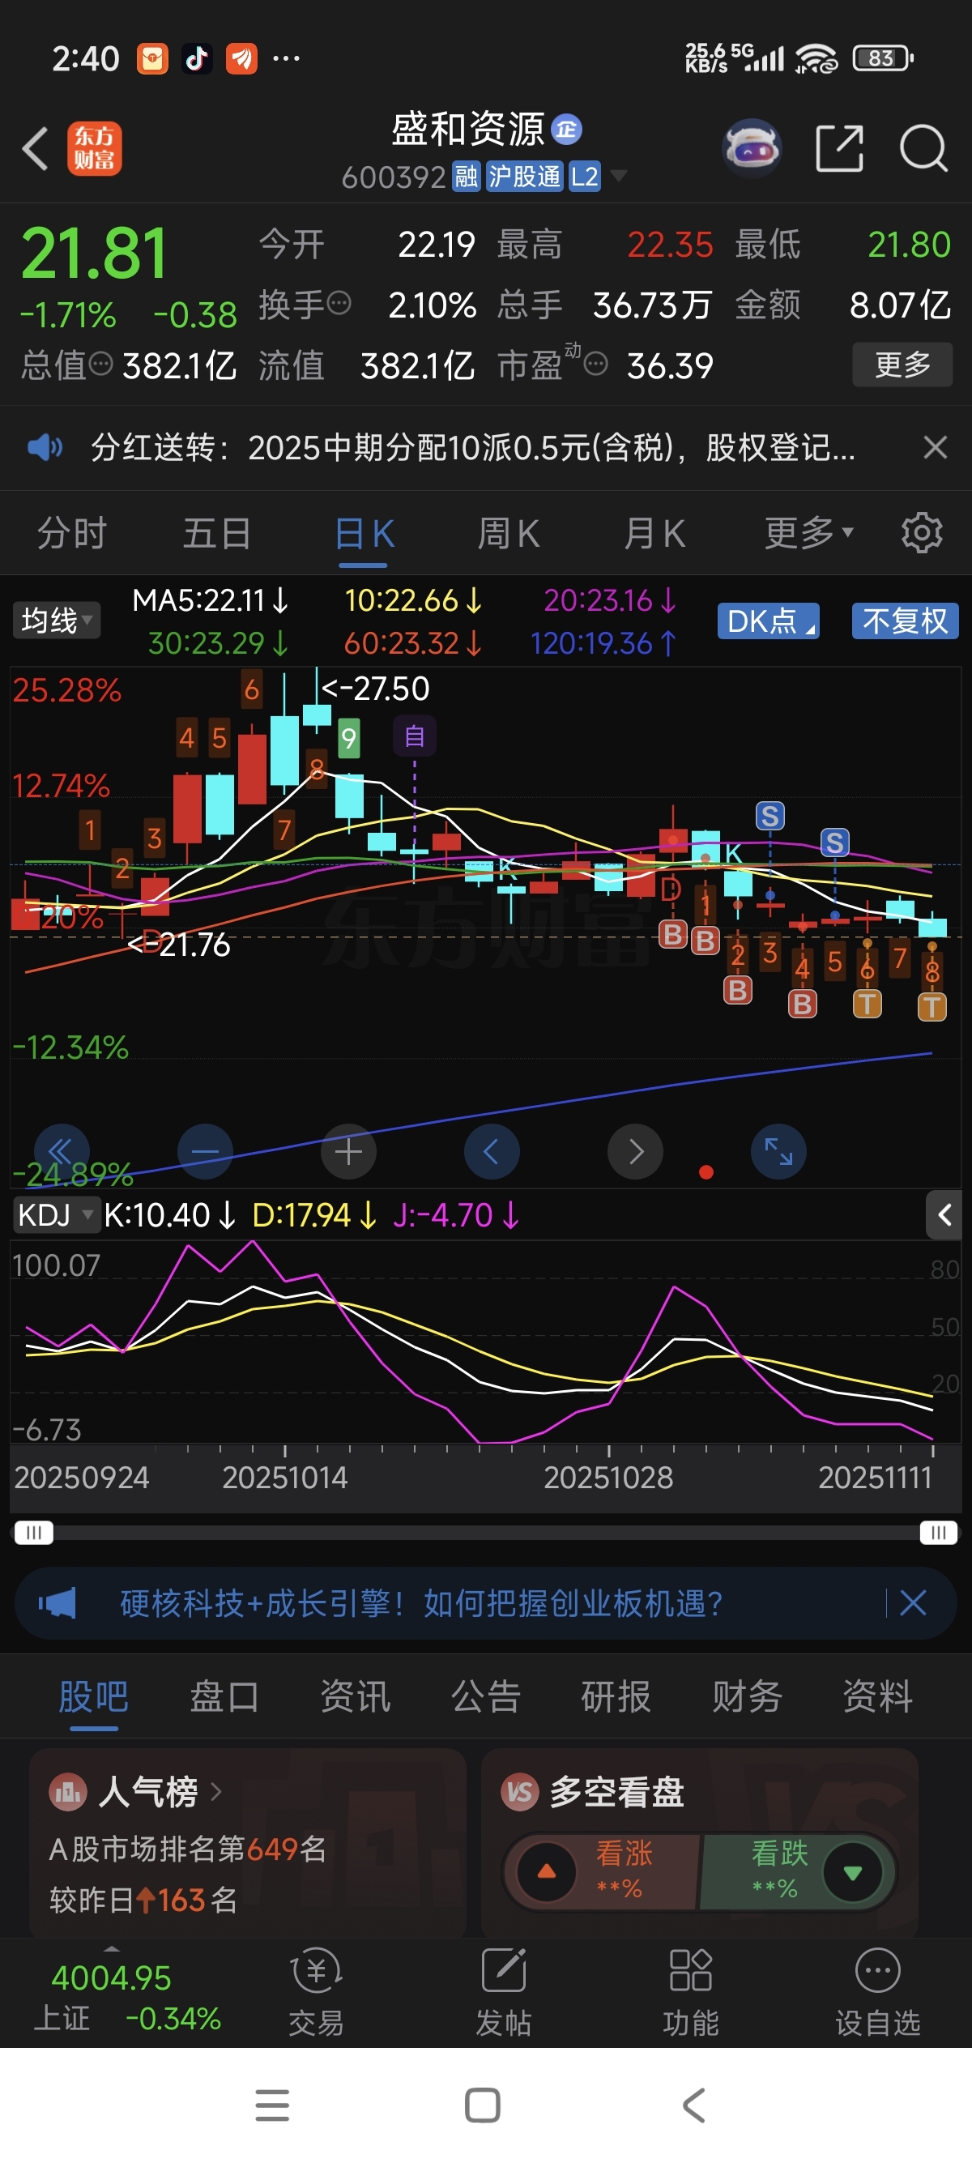The image size is (972, 2163).
Task: Zoom out chart with minus button
Action: tap(205, 1151)
